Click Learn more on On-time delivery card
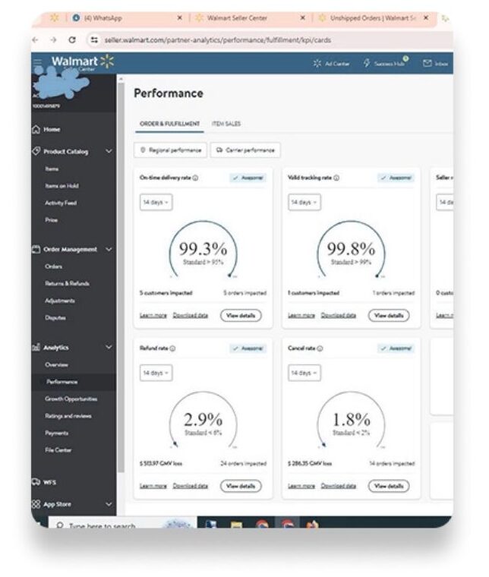This screenshot has width=489, height=577. tap(153, 315)
